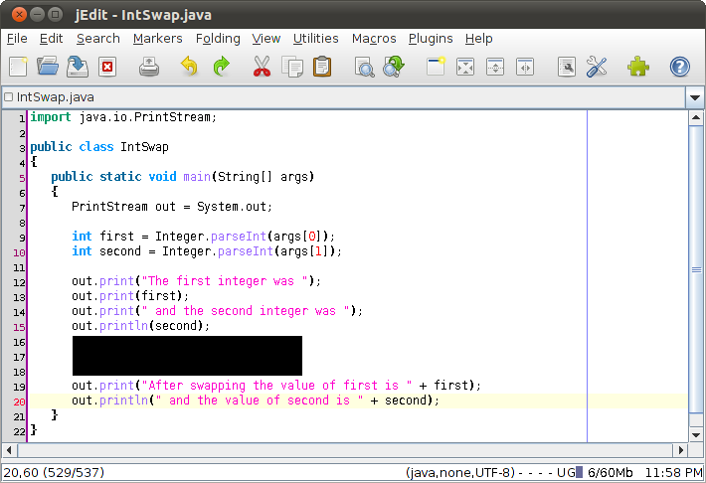Open the Plugins menu

pos(431,39)
